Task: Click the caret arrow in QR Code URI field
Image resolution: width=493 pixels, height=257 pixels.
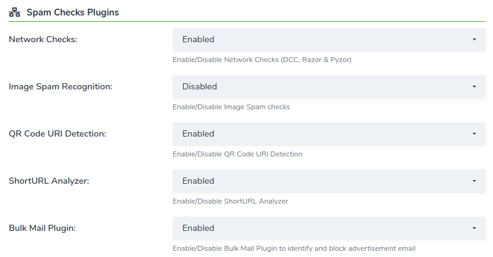Action: coord(474,134)
